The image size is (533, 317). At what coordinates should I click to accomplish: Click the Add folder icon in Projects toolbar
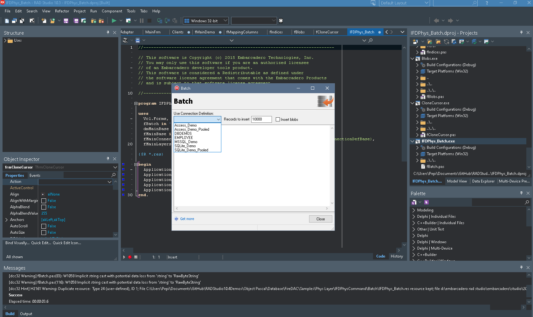tap(430, 42)
